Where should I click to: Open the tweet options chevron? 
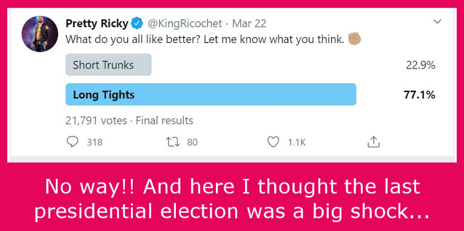coord(437,22)
